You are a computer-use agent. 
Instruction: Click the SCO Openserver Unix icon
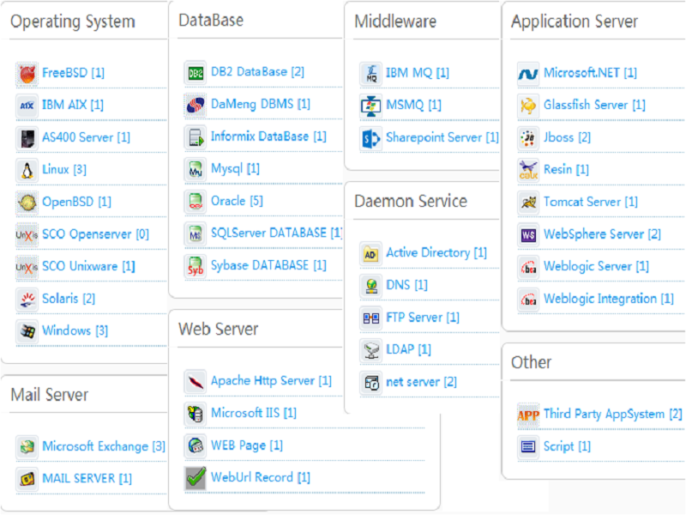[27, 234]
